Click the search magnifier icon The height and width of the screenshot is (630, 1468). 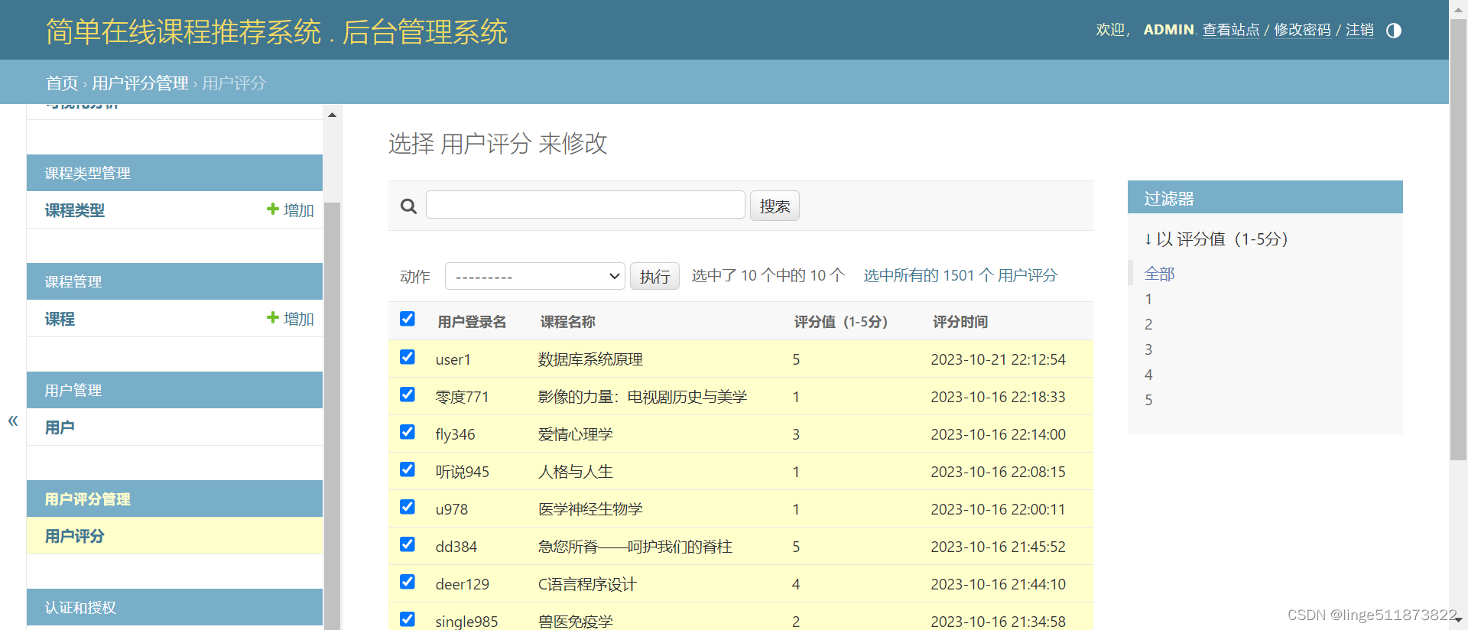[x=409, y=206]
